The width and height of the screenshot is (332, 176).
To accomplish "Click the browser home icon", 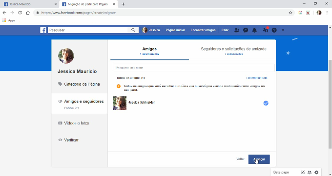I will (x=28, y=13).
